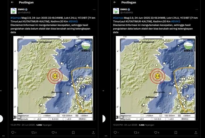This screenshot has width=205, height=138.
Task: Click verified badge next to BMKG in right post
Action: pyautogui.click(x=129, y=10)
